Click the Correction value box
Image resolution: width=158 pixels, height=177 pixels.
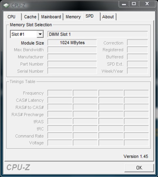tap(137, 42)
